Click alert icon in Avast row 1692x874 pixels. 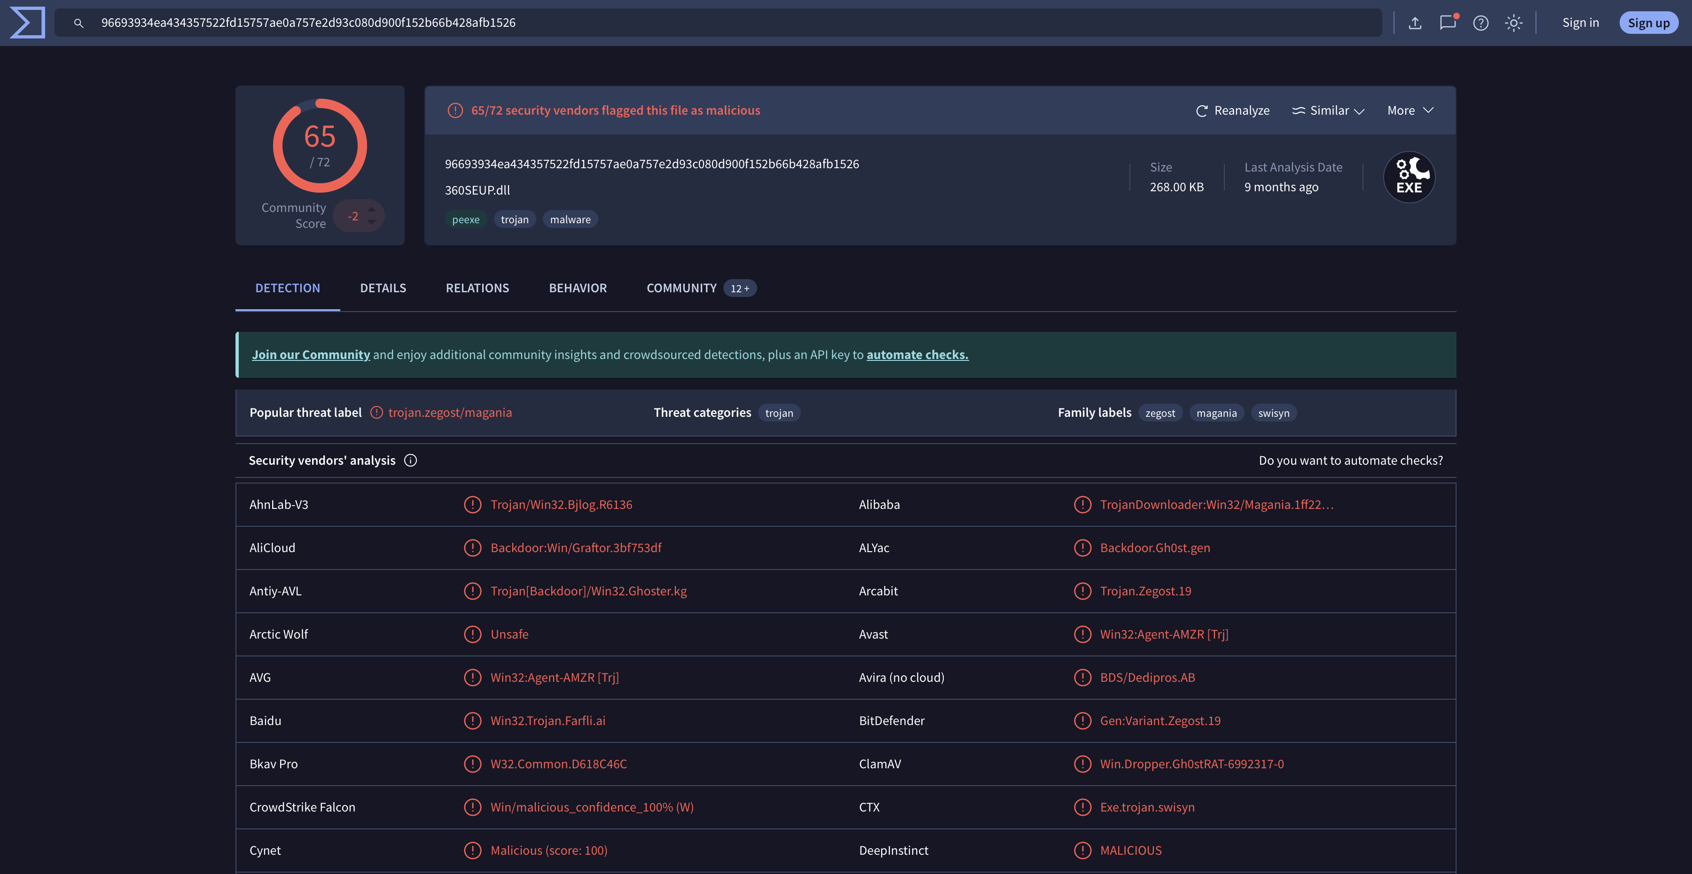coord(1082,634)
